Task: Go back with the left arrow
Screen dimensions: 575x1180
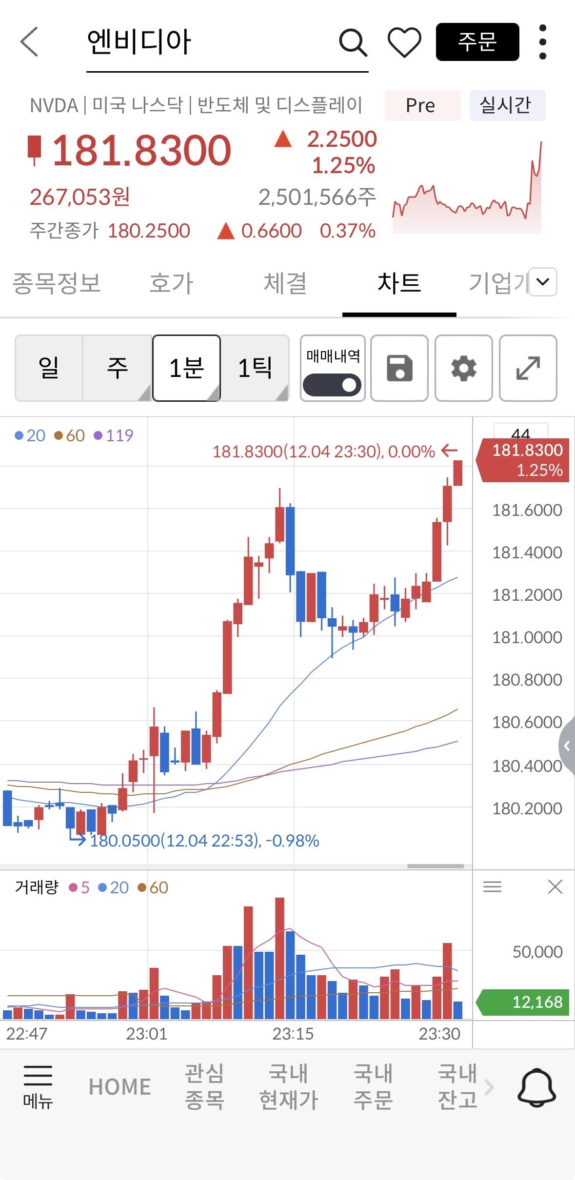Action: click(x=29, y=42)
